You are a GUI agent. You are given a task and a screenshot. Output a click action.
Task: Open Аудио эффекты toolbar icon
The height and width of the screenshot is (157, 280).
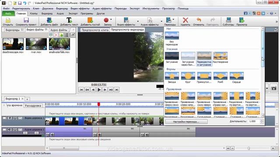point(150,20)
